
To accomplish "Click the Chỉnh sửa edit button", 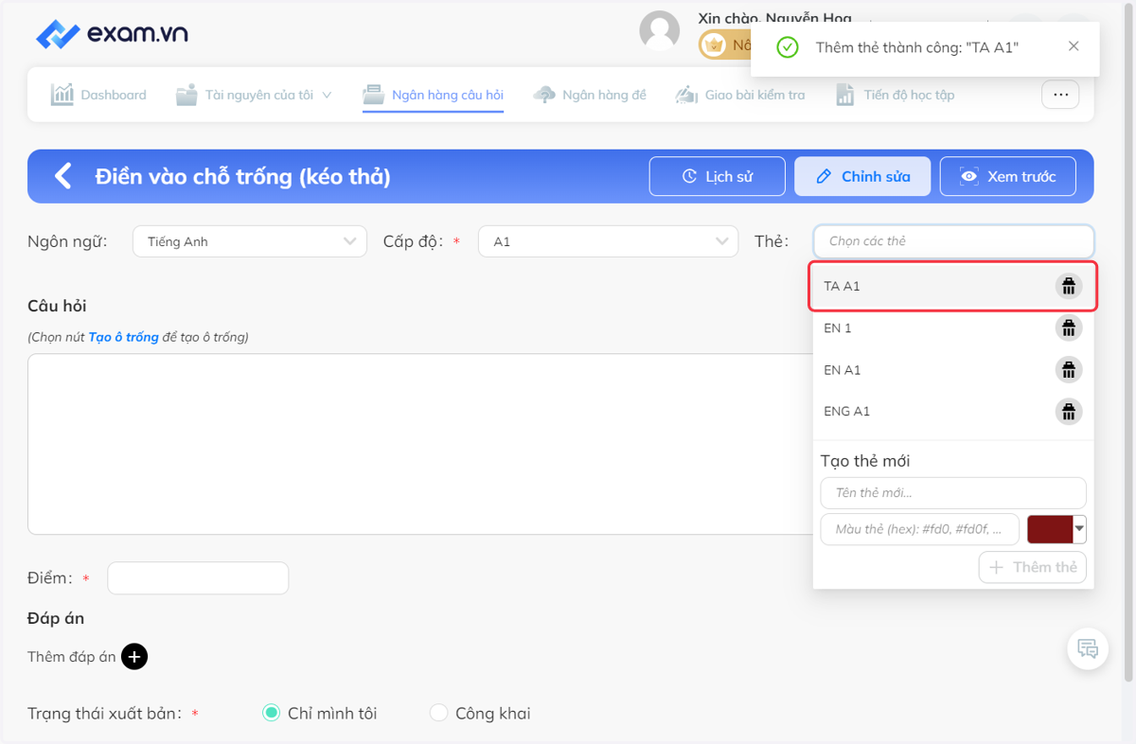I will [x=862, y=176].
